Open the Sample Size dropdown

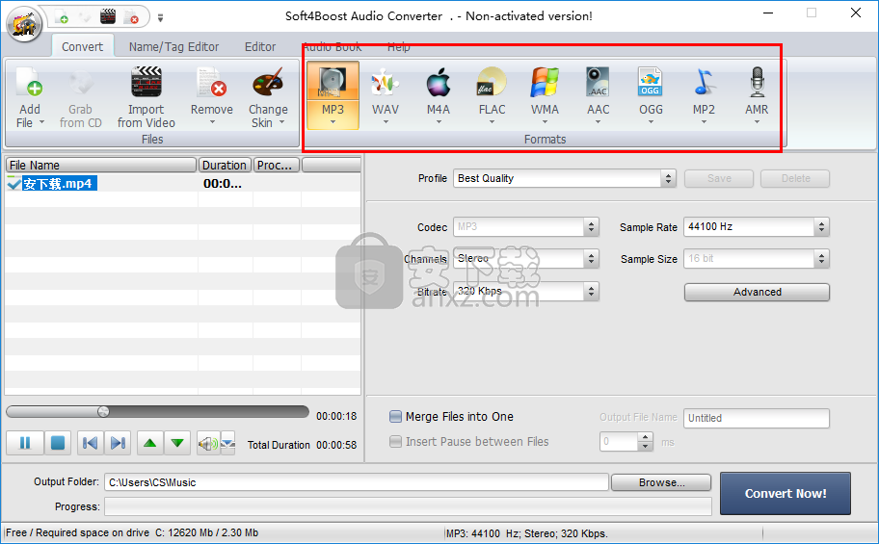(821, 259)
